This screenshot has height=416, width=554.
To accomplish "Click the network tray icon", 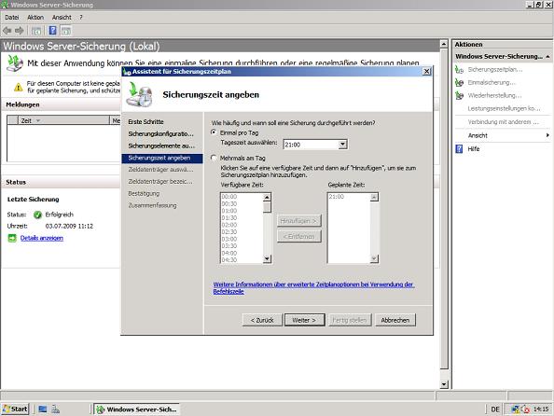I will tap(515, 409).
